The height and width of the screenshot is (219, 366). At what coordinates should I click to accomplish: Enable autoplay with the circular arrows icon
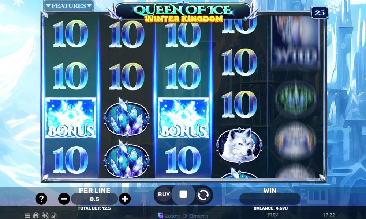[203, 195]
